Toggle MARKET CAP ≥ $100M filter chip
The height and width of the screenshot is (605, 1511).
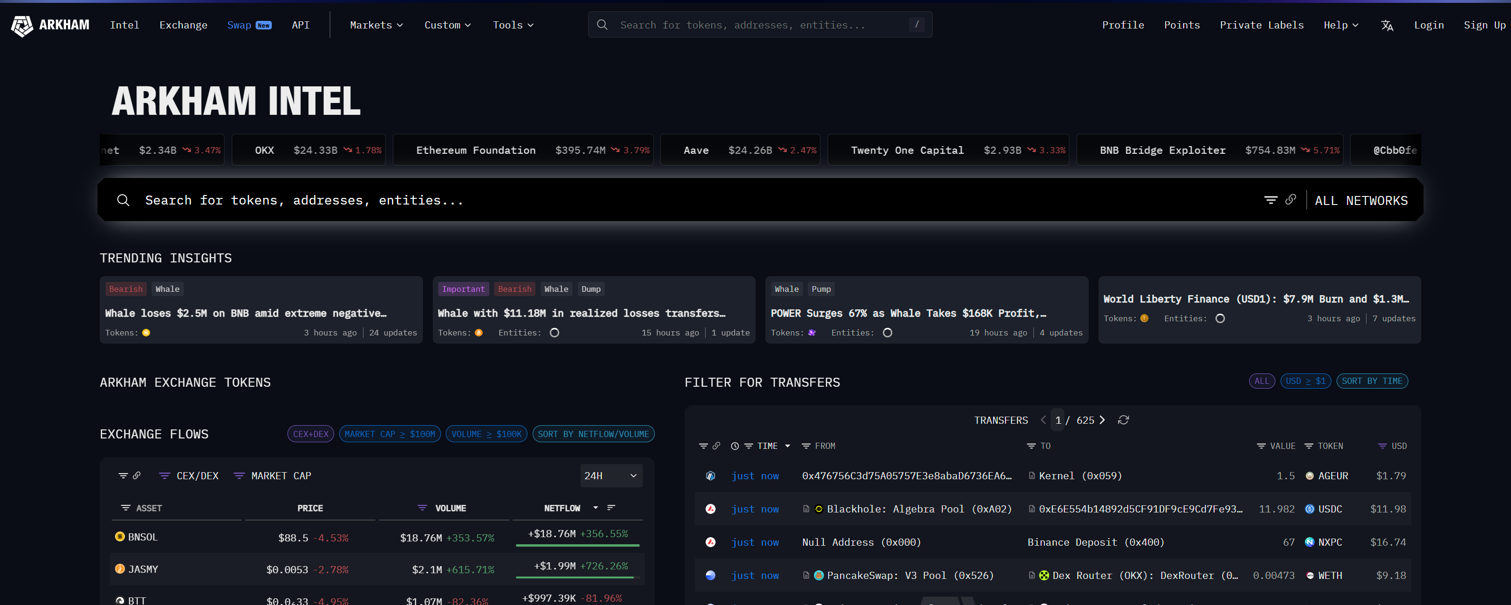(390, 434)
